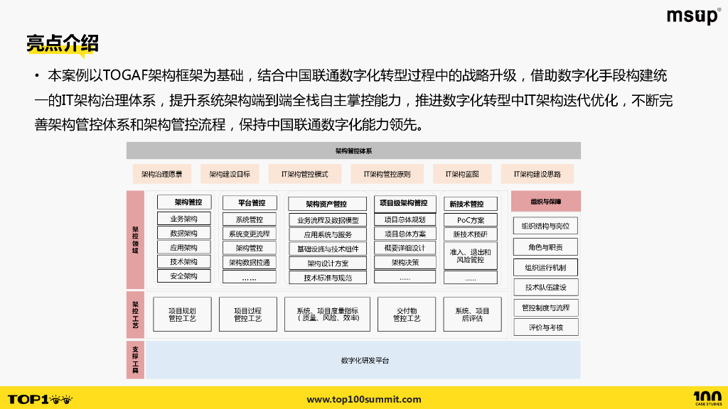
Task: Click the 组织结构与岗位 box
Action: click(x=545, y=226)
